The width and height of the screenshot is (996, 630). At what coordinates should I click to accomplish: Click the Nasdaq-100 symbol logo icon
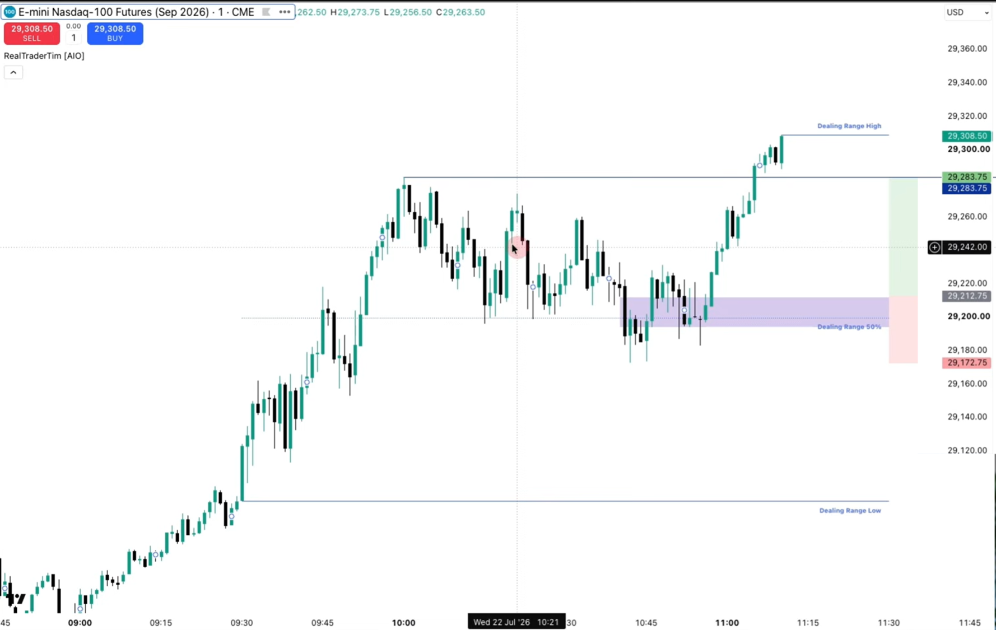(x=10, y=12)
